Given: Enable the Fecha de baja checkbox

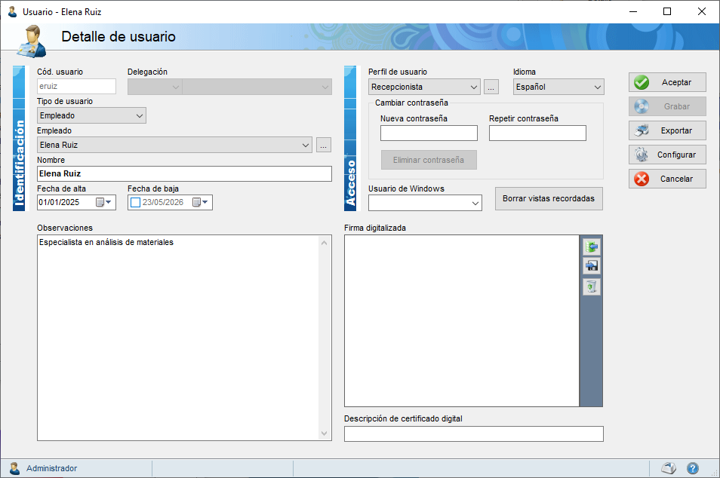Looking at the screenshot, I should (135, 202).
